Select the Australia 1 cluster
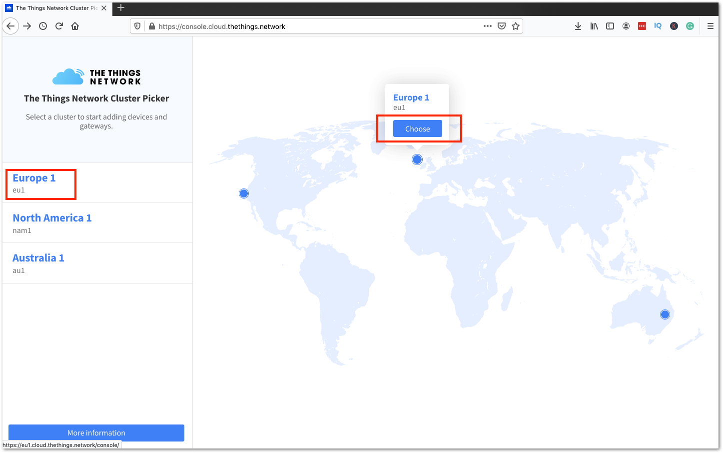This screenshot has height=453, width=723. click(97, 263)
